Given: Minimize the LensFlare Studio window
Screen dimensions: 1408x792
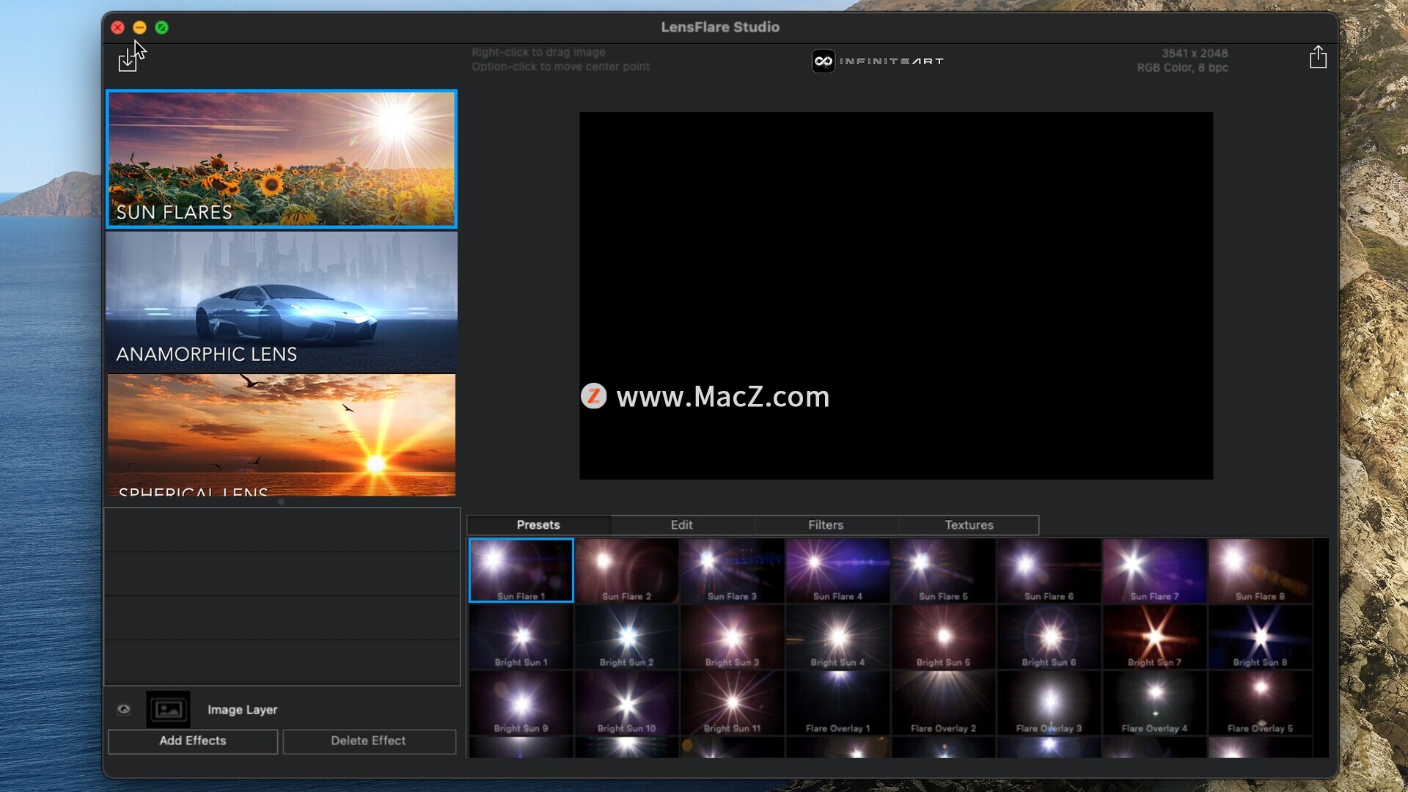Looking at the screenshot, I should (140, 27).
